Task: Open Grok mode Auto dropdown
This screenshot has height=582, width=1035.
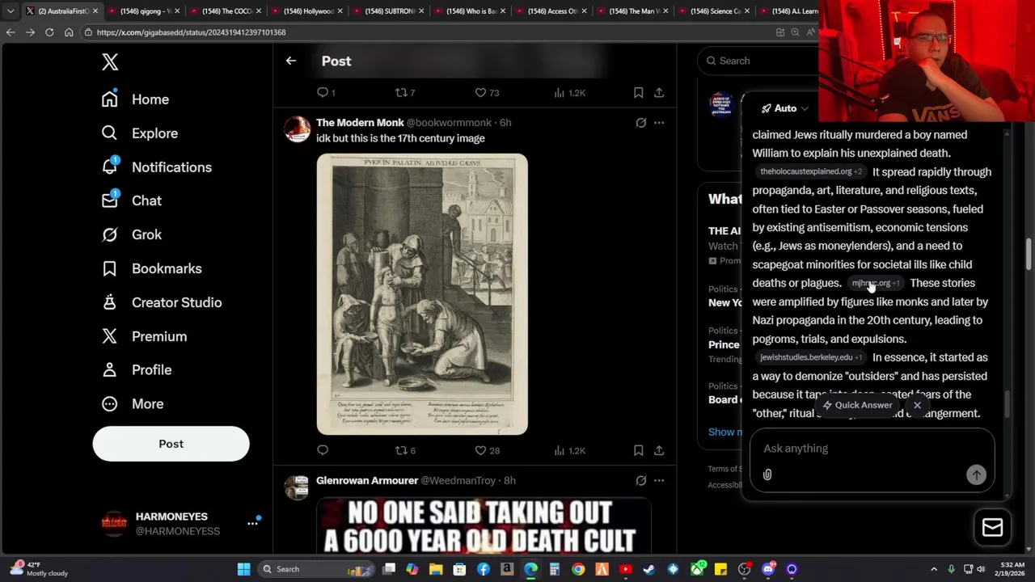Action: pyautogui.click(x=784, y=108)
